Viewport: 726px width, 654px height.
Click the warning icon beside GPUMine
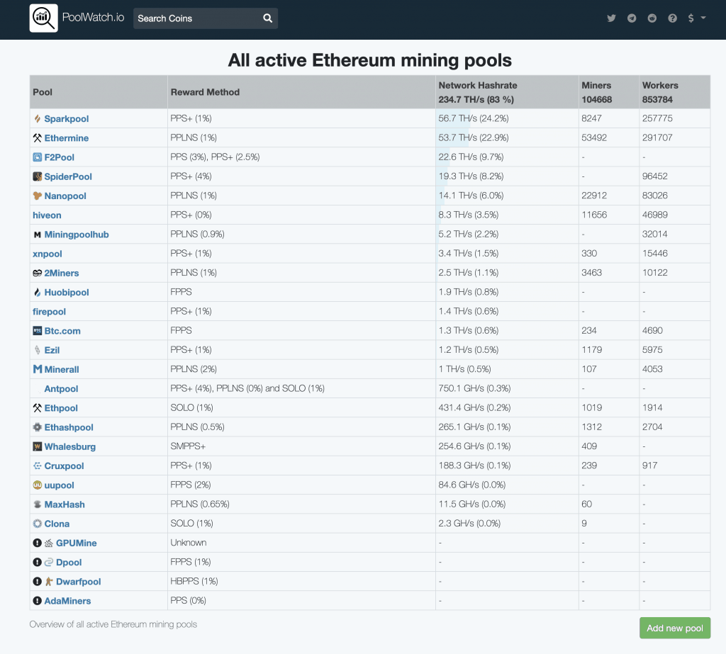tap(37, 543)
